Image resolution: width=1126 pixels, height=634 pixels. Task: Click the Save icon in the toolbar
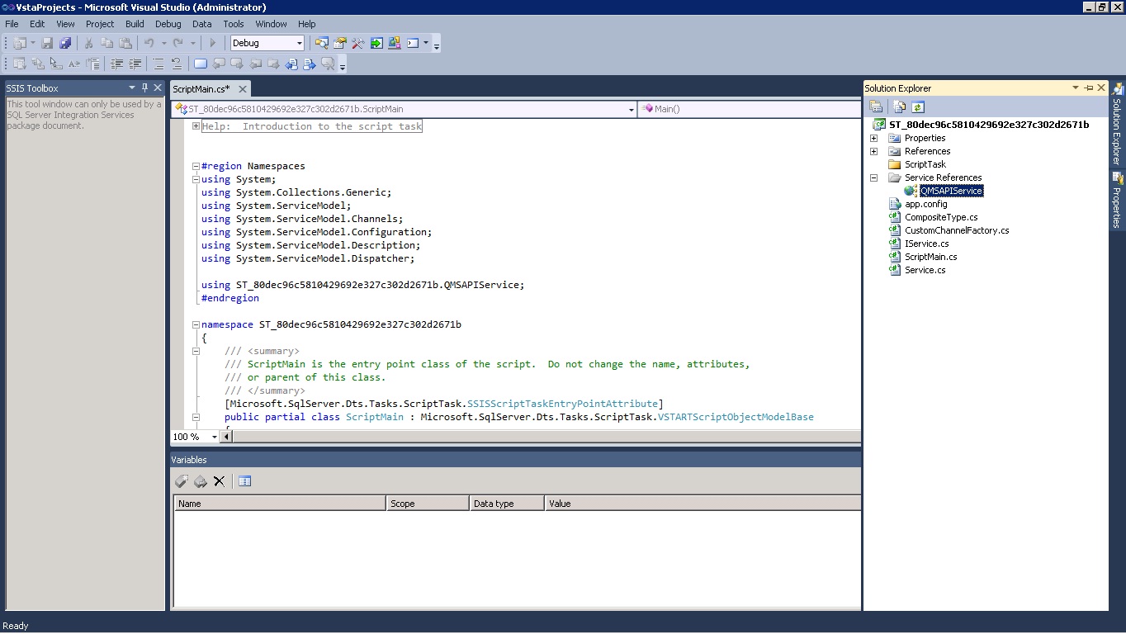(x=47, y=43)
